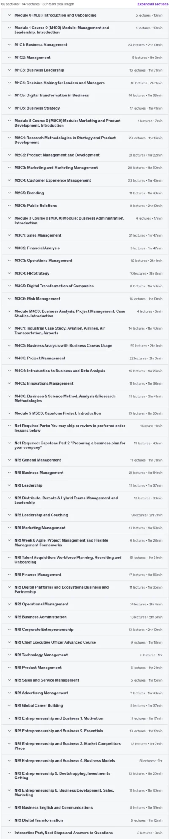Viewport: 169px width, 839px height.
Task: Expand NR! Digital Transformation section
Action: 84,820
